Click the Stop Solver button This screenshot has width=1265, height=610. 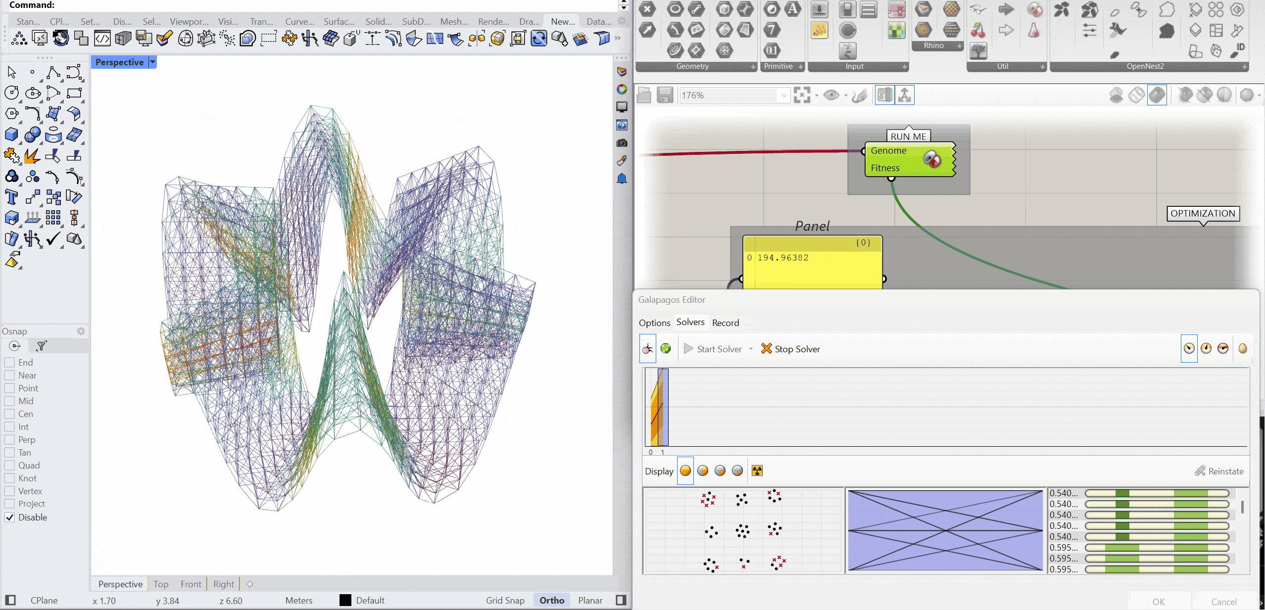coord(790,349)
